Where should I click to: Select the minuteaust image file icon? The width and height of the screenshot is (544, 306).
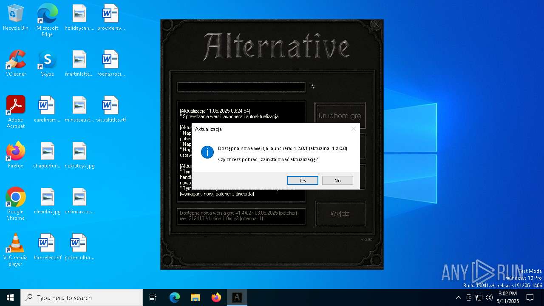coord(79,110)
